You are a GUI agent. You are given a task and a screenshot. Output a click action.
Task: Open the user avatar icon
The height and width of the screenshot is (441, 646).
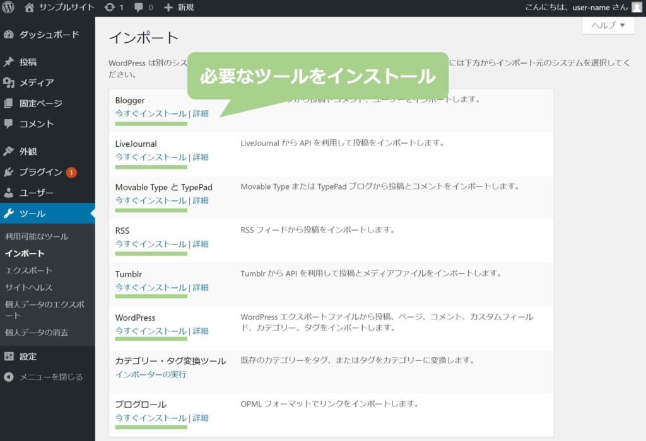click(637, 8)
